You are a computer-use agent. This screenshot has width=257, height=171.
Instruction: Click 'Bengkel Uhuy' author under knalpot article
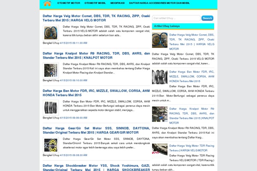51,80
